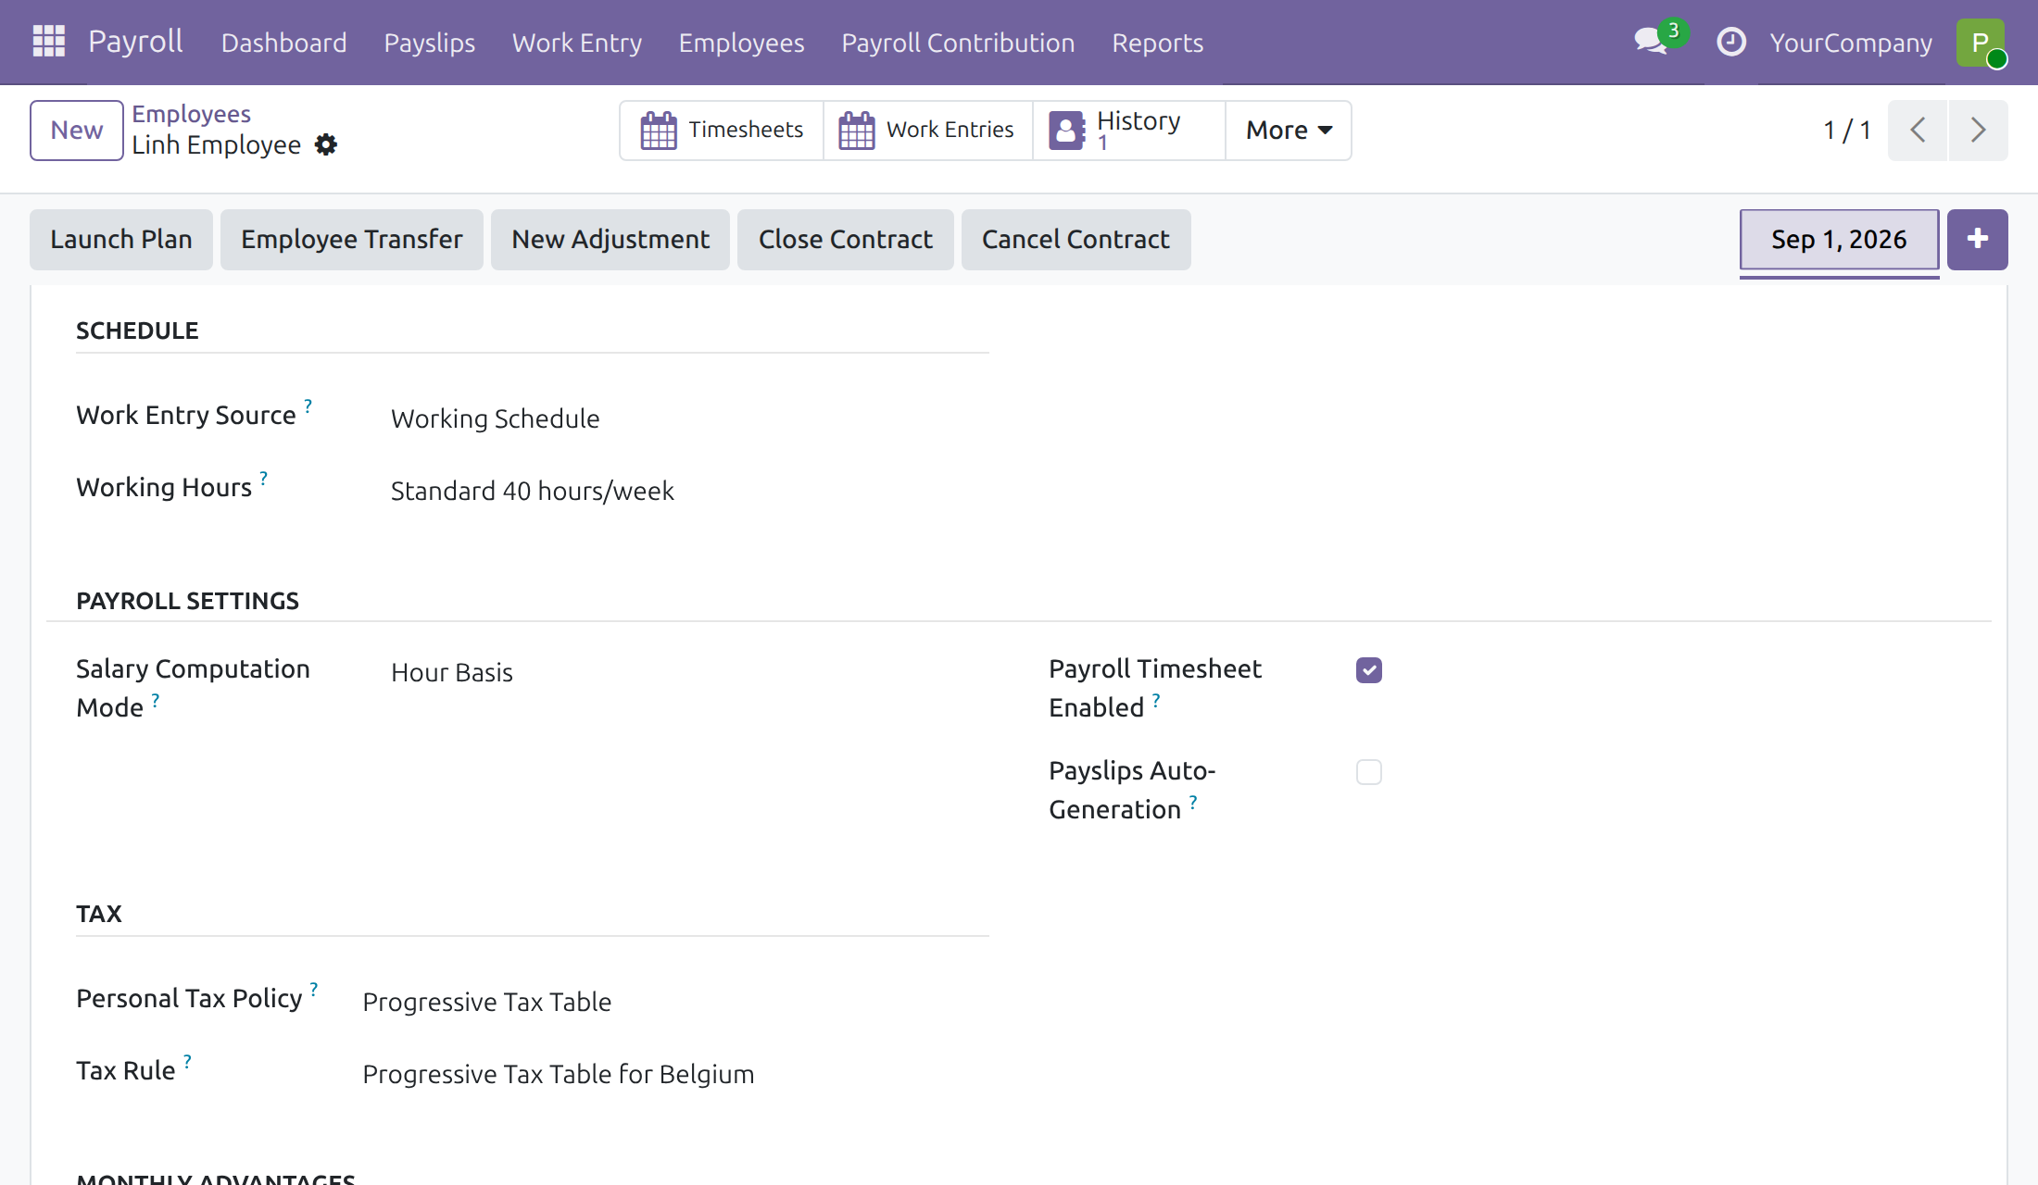Open the gear actions menu beside Linh Employee
Viewport: 2038px width, 1185px height.
coord(326,144)
